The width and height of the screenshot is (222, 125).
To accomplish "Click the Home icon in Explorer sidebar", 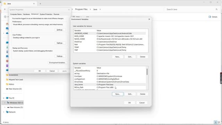I will pos(7,24).
